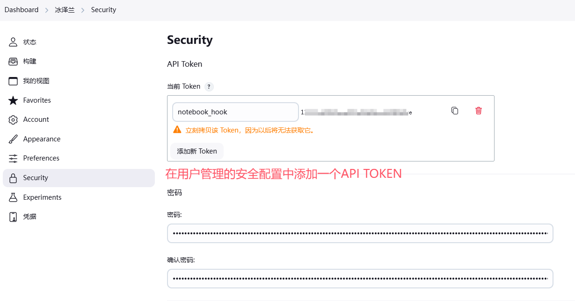Click the notebook_hook token name field
This screenshot has height=301, width=575.
pyautogui.click(x=235, y=112)
